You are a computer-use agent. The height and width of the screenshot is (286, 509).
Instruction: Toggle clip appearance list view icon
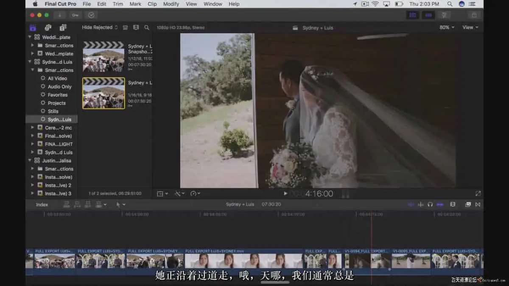[125, 28]
